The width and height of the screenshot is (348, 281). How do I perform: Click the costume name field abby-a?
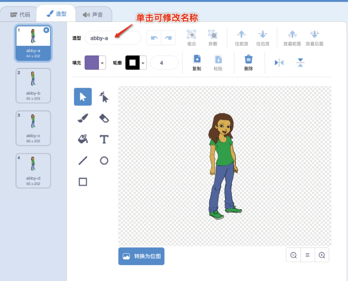pyautogui.click(x=113, y=38)
